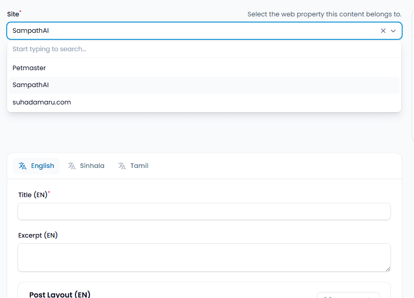Click the 'Select the web property' hint text
Viewport: 414px width, 298px height.
coord(324,14)
